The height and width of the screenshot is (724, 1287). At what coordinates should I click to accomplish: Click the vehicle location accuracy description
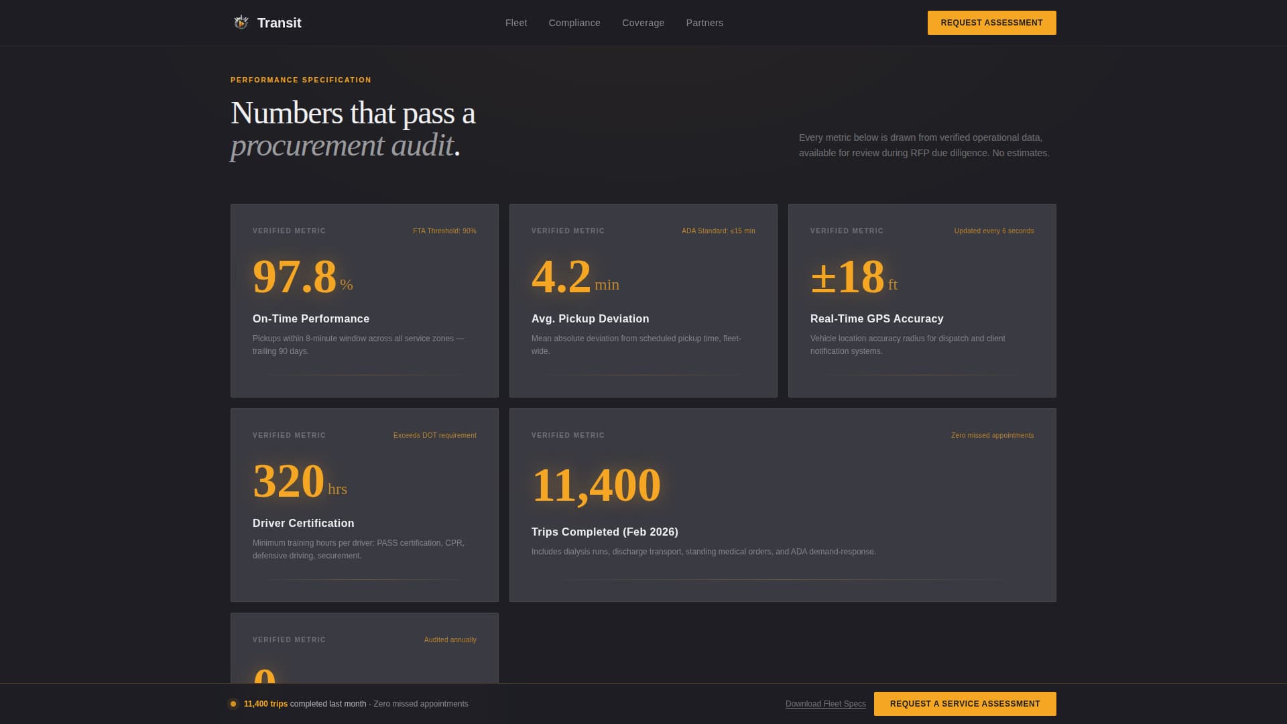pos(908,345)
